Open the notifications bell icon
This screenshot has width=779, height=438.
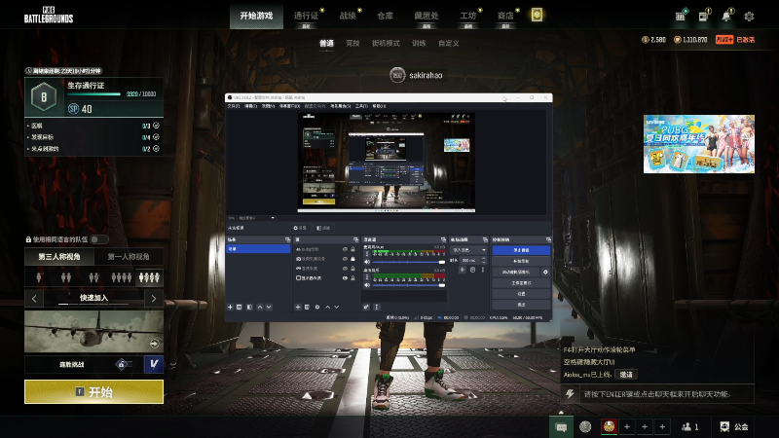tap(726, 16)
